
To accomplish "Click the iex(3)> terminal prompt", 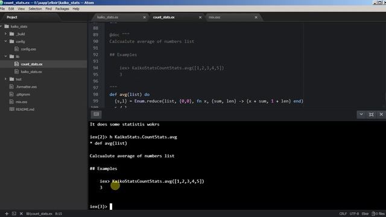I will pos(98,206).
